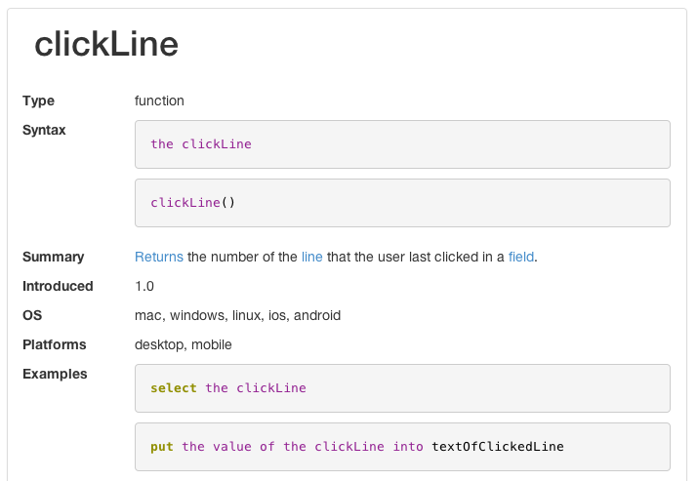Click the "Platforms" row label
Viewport: 697px width, 481px height.
click(x=54, y=344)
